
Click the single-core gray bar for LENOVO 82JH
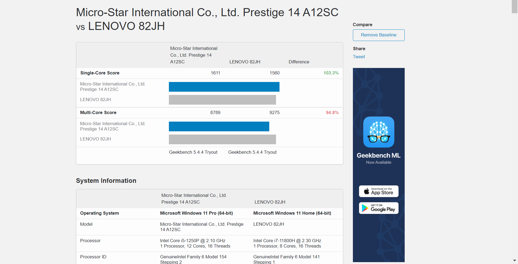pyautogui.click(x=222, y=100)
